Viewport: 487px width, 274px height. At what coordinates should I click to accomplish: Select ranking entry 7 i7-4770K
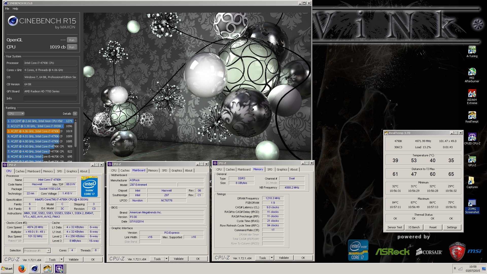pyautogui.click(x=40, y=151)
